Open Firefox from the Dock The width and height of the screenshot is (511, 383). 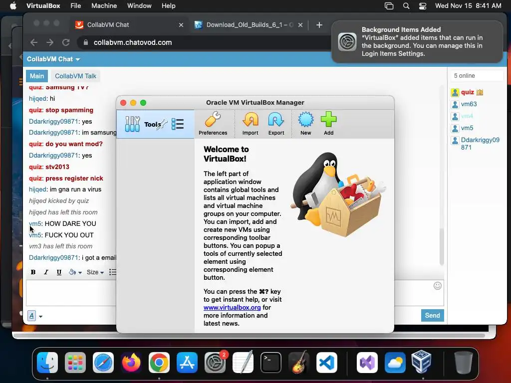[131, 362]
